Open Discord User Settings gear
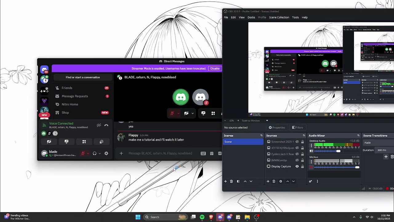Viewport: 394px width, 222px height. [106, 153]
